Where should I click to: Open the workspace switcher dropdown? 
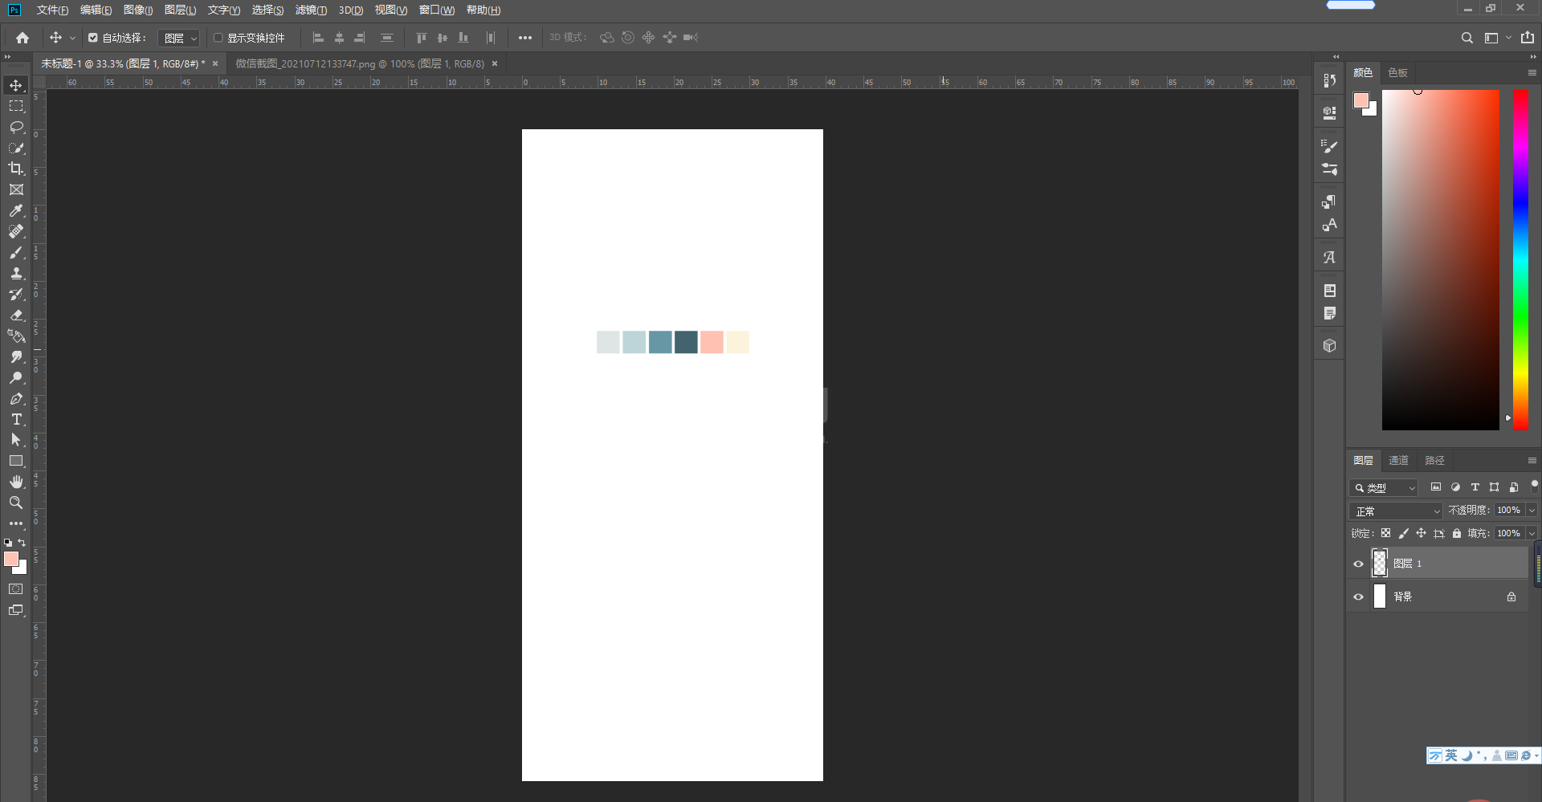click(1497, 38)
